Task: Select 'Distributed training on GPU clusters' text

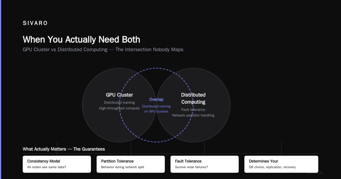Action: [156, 109]
